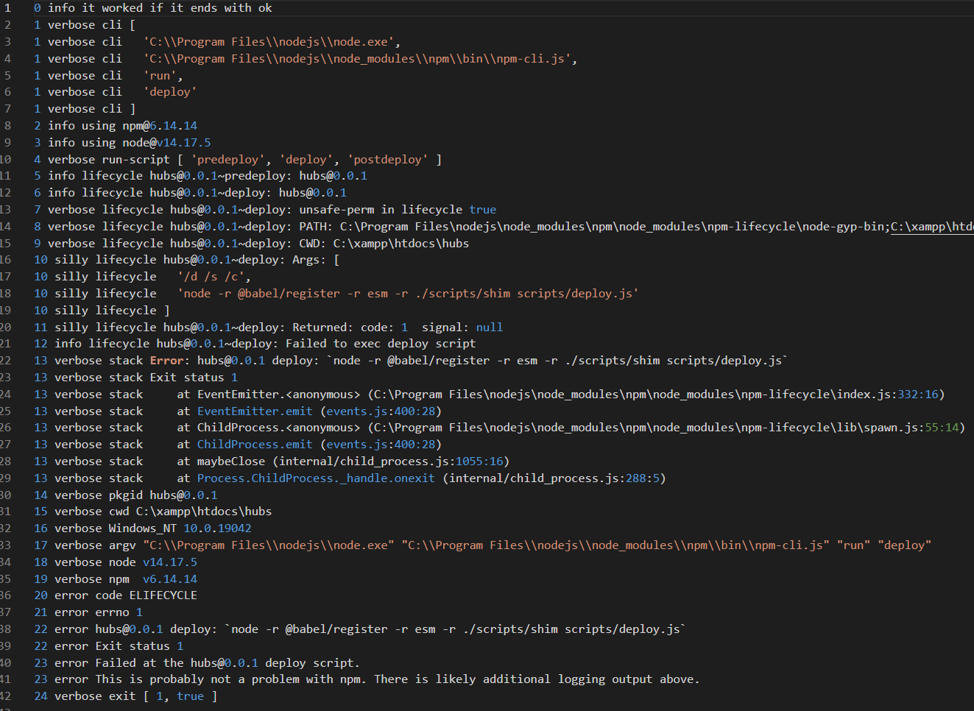The height and width of the screenshot is (711, 974).
Task: Click the 'deploy' string on line 6
Action: click(170, 92)
